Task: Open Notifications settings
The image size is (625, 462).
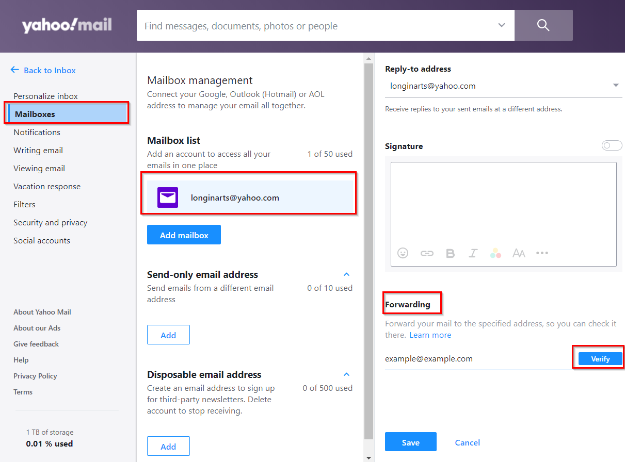Action: point(37,132)
